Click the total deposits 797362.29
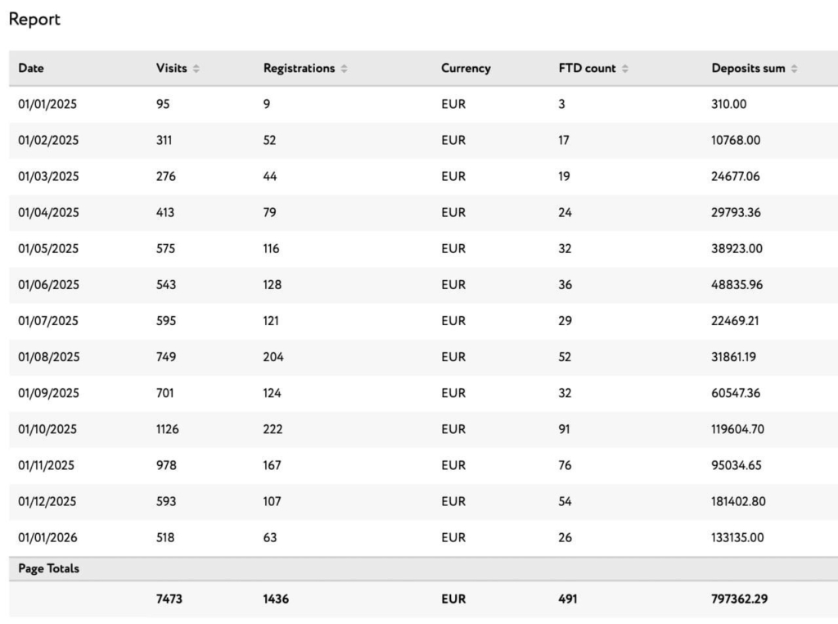The image size is (838, 624). pos(739,599)
